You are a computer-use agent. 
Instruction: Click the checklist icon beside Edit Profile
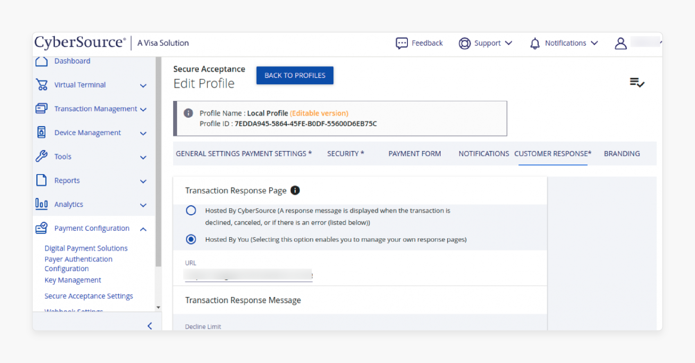tap(637, 83)
